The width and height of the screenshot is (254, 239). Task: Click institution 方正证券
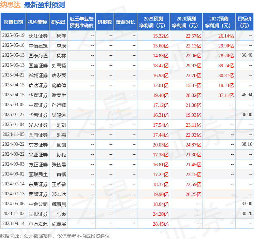pos(38,165)
